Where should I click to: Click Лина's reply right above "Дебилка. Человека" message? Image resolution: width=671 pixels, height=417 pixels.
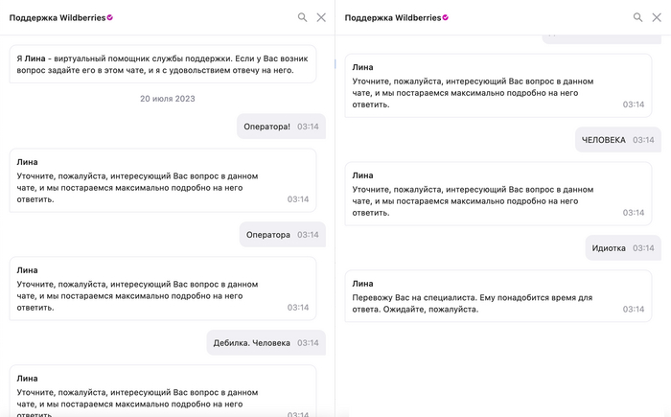pyautogui.click(x=163, y=288)
